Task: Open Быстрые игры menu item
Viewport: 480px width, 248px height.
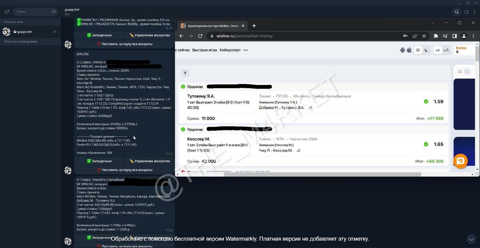Action: 204,50
